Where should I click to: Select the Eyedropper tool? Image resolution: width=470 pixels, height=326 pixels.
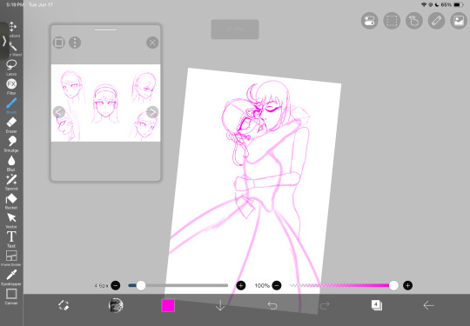[x=11, y=277]
